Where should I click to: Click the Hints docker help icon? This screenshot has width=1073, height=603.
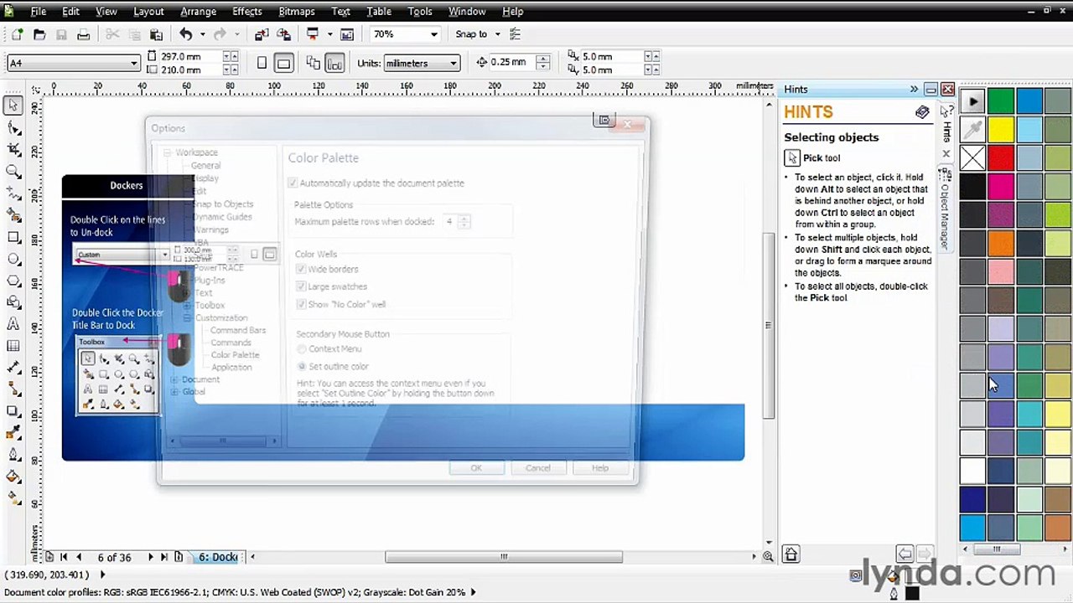922,112
